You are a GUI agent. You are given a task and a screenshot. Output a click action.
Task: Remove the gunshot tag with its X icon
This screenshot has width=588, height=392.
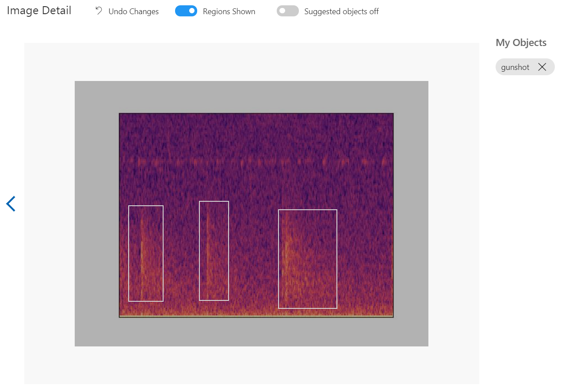[542, 67]
